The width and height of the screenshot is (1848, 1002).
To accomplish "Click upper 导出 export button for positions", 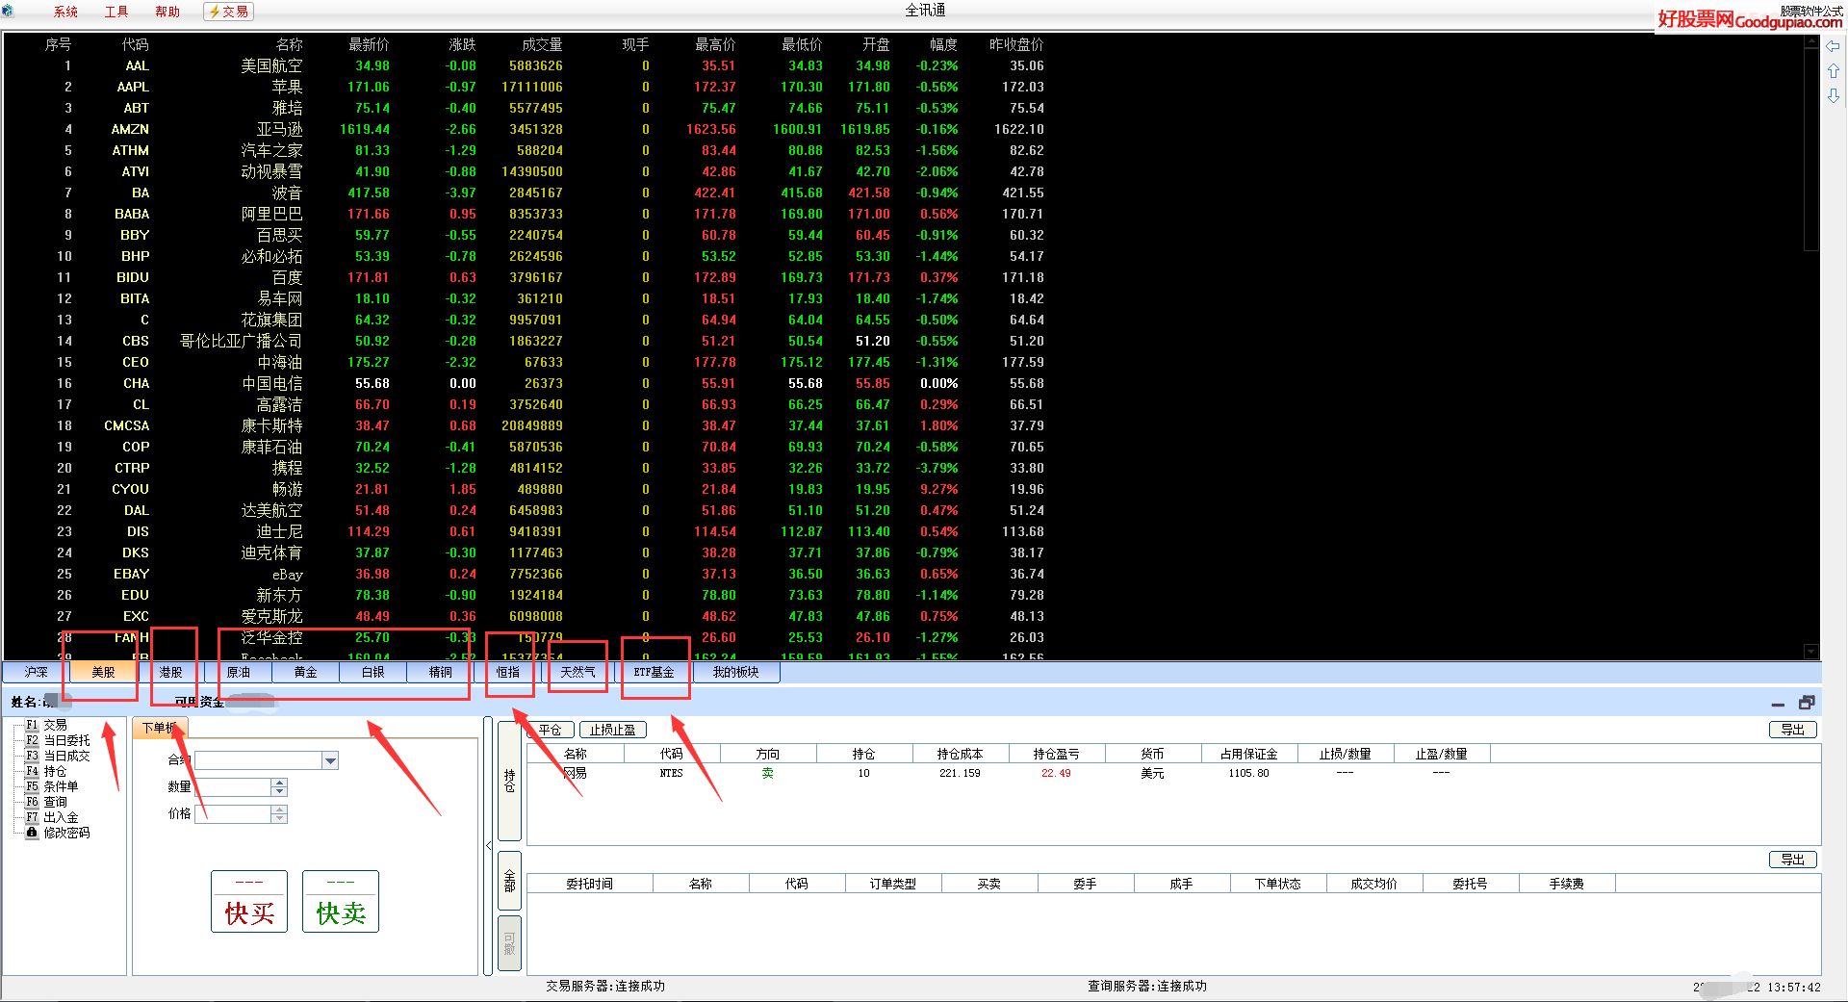I will click(x=1792, y=730).
